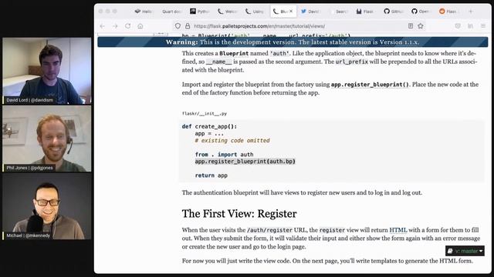Click the Michael | @mkennedy name label
Viewport: 494px width, 277px height.
pos(28,235)
